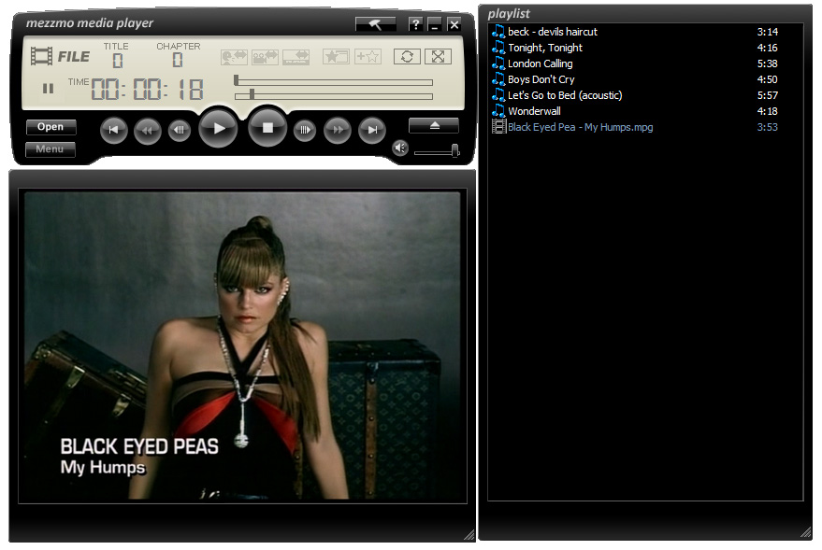Hit the large Play button
Image resolution: width=822 pixels, height=550 pixels.
click(218, 128)
